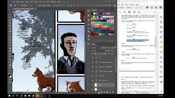Go to next Acrobat document tab arrow
This screenshot has height=98, width=175.
point(142,8)
